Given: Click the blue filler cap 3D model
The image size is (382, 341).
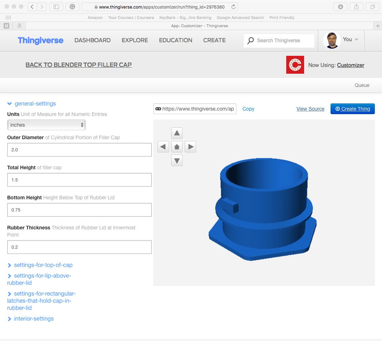Looking at the screenshot, I should (x=263, y=209).
